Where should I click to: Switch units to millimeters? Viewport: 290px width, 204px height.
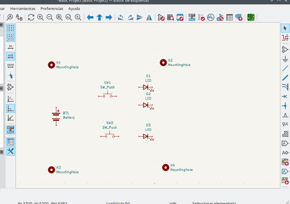click(11, 66)
